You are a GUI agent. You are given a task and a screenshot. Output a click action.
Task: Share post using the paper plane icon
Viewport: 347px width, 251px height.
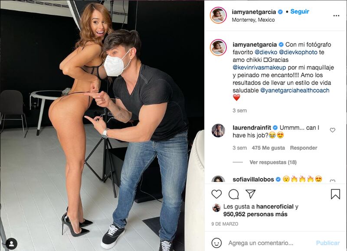251,194
